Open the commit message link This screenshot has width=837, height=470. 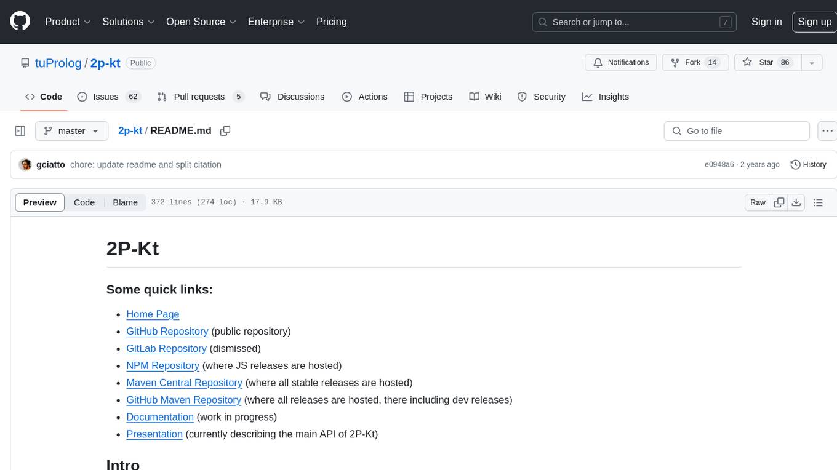(x=146, y=165)
